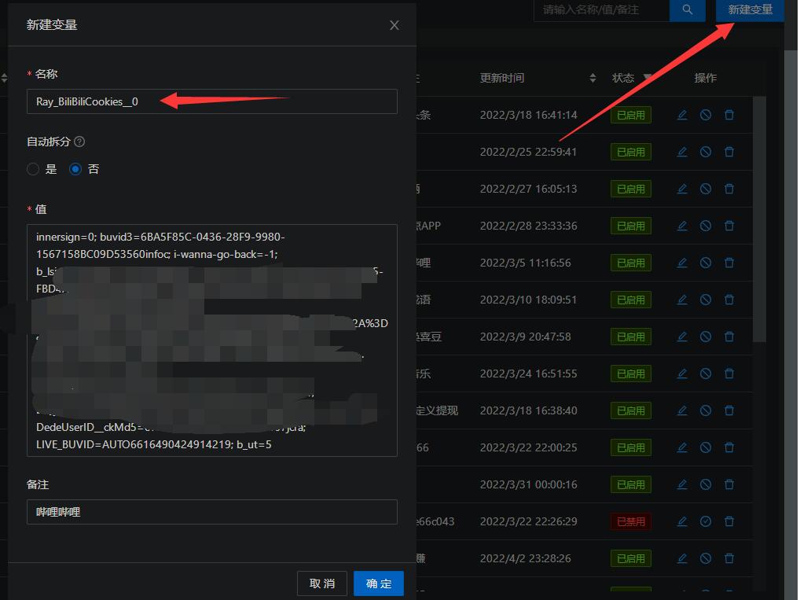The height and width of the screenshot is (600, 800).
Task: Edit the row updated 2022/3/22 22:00:25
Action: [681, 447]
